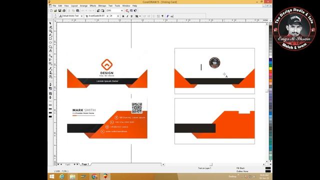Select the Interactive Fill tool

(50, 55)
